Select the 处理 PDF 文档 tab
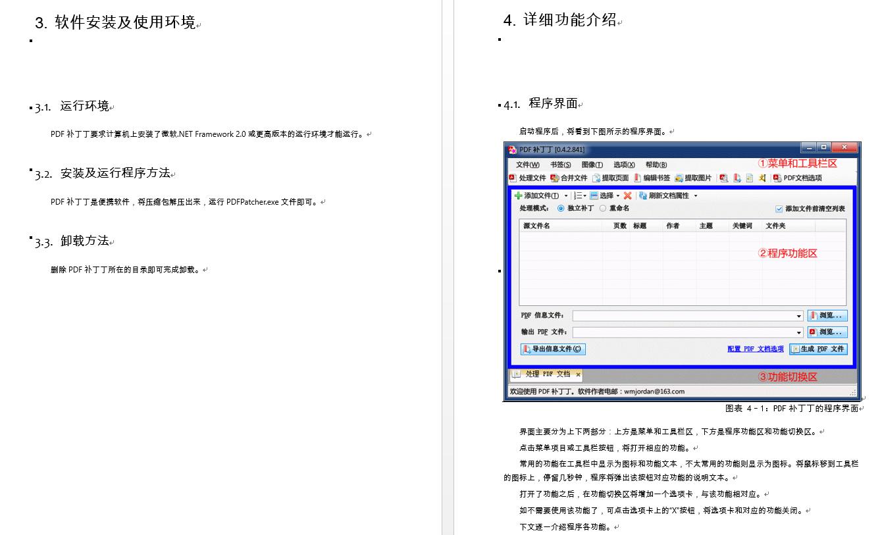This screenshot has height=535, width=880. coord(547,374)
